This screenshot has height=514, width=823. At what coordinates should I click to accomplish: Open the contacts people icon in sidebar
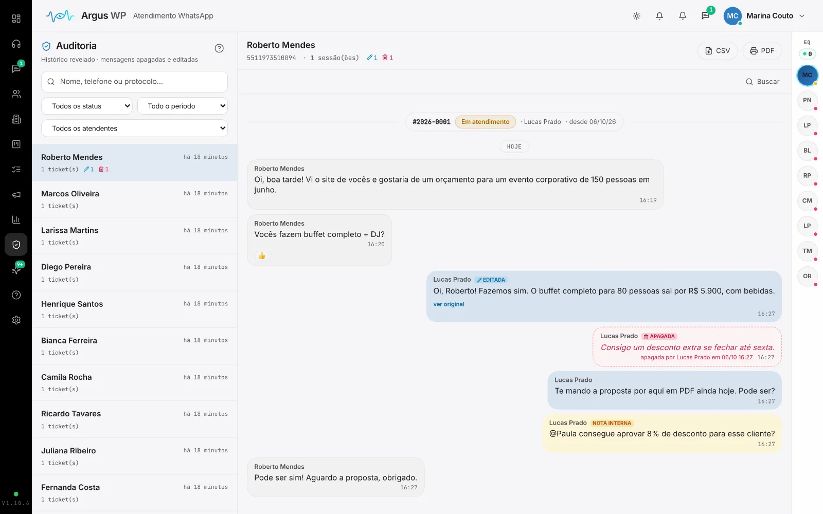tap(16, 94)
